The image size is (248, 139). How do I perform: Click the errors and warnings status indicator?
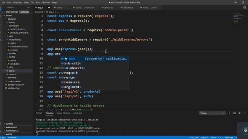tap(3, 137)
